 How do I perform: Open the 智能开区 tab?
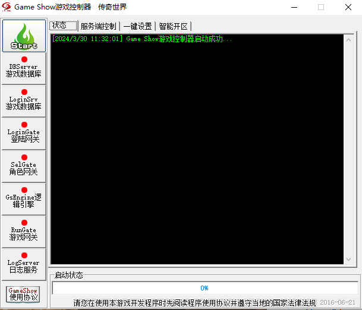click(x=174, y=26)
